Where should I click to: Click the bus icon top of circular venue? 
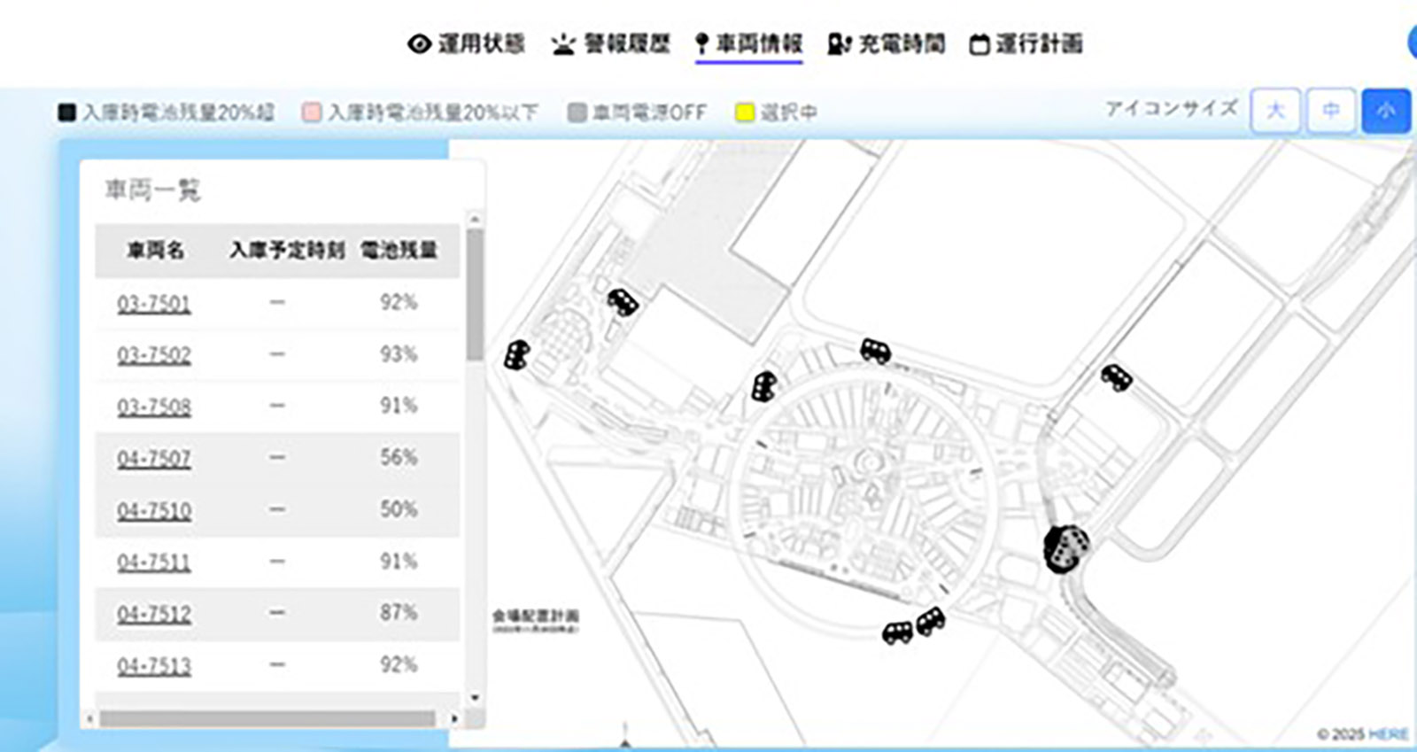coord(875,351)
